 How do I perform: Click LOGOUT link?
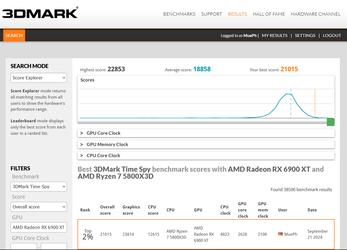click(x=332, y=35)
